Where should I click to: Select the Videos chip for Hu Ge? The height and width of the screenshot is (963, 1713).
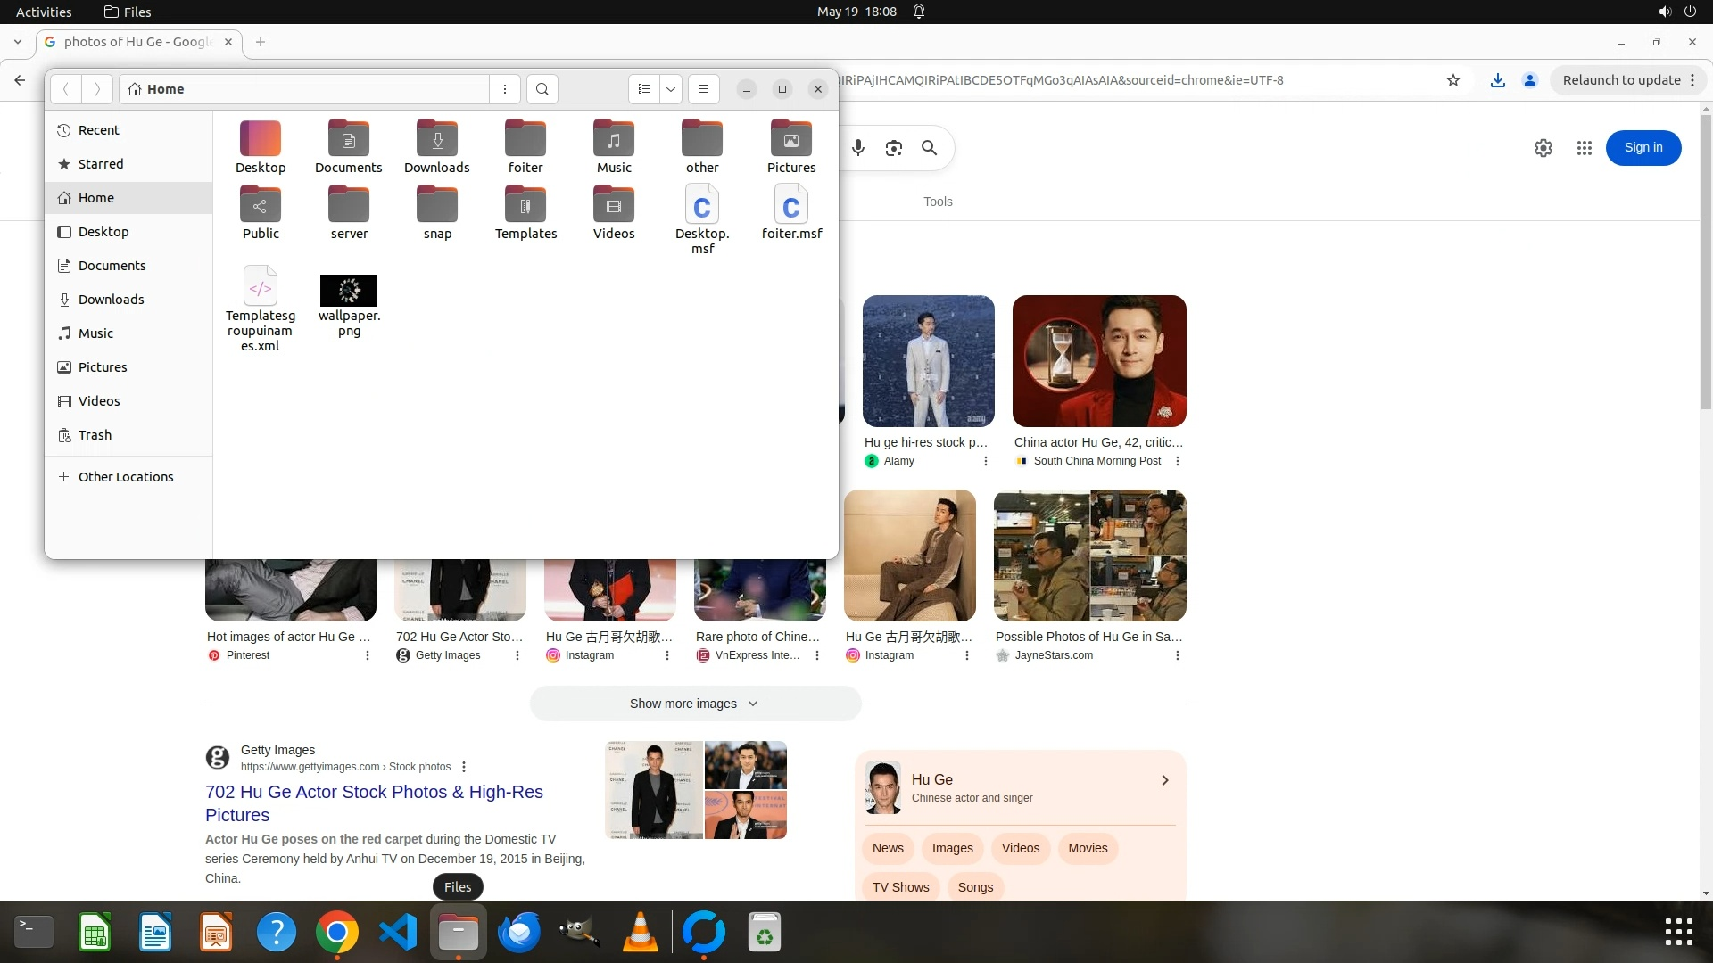(1020, 848)
